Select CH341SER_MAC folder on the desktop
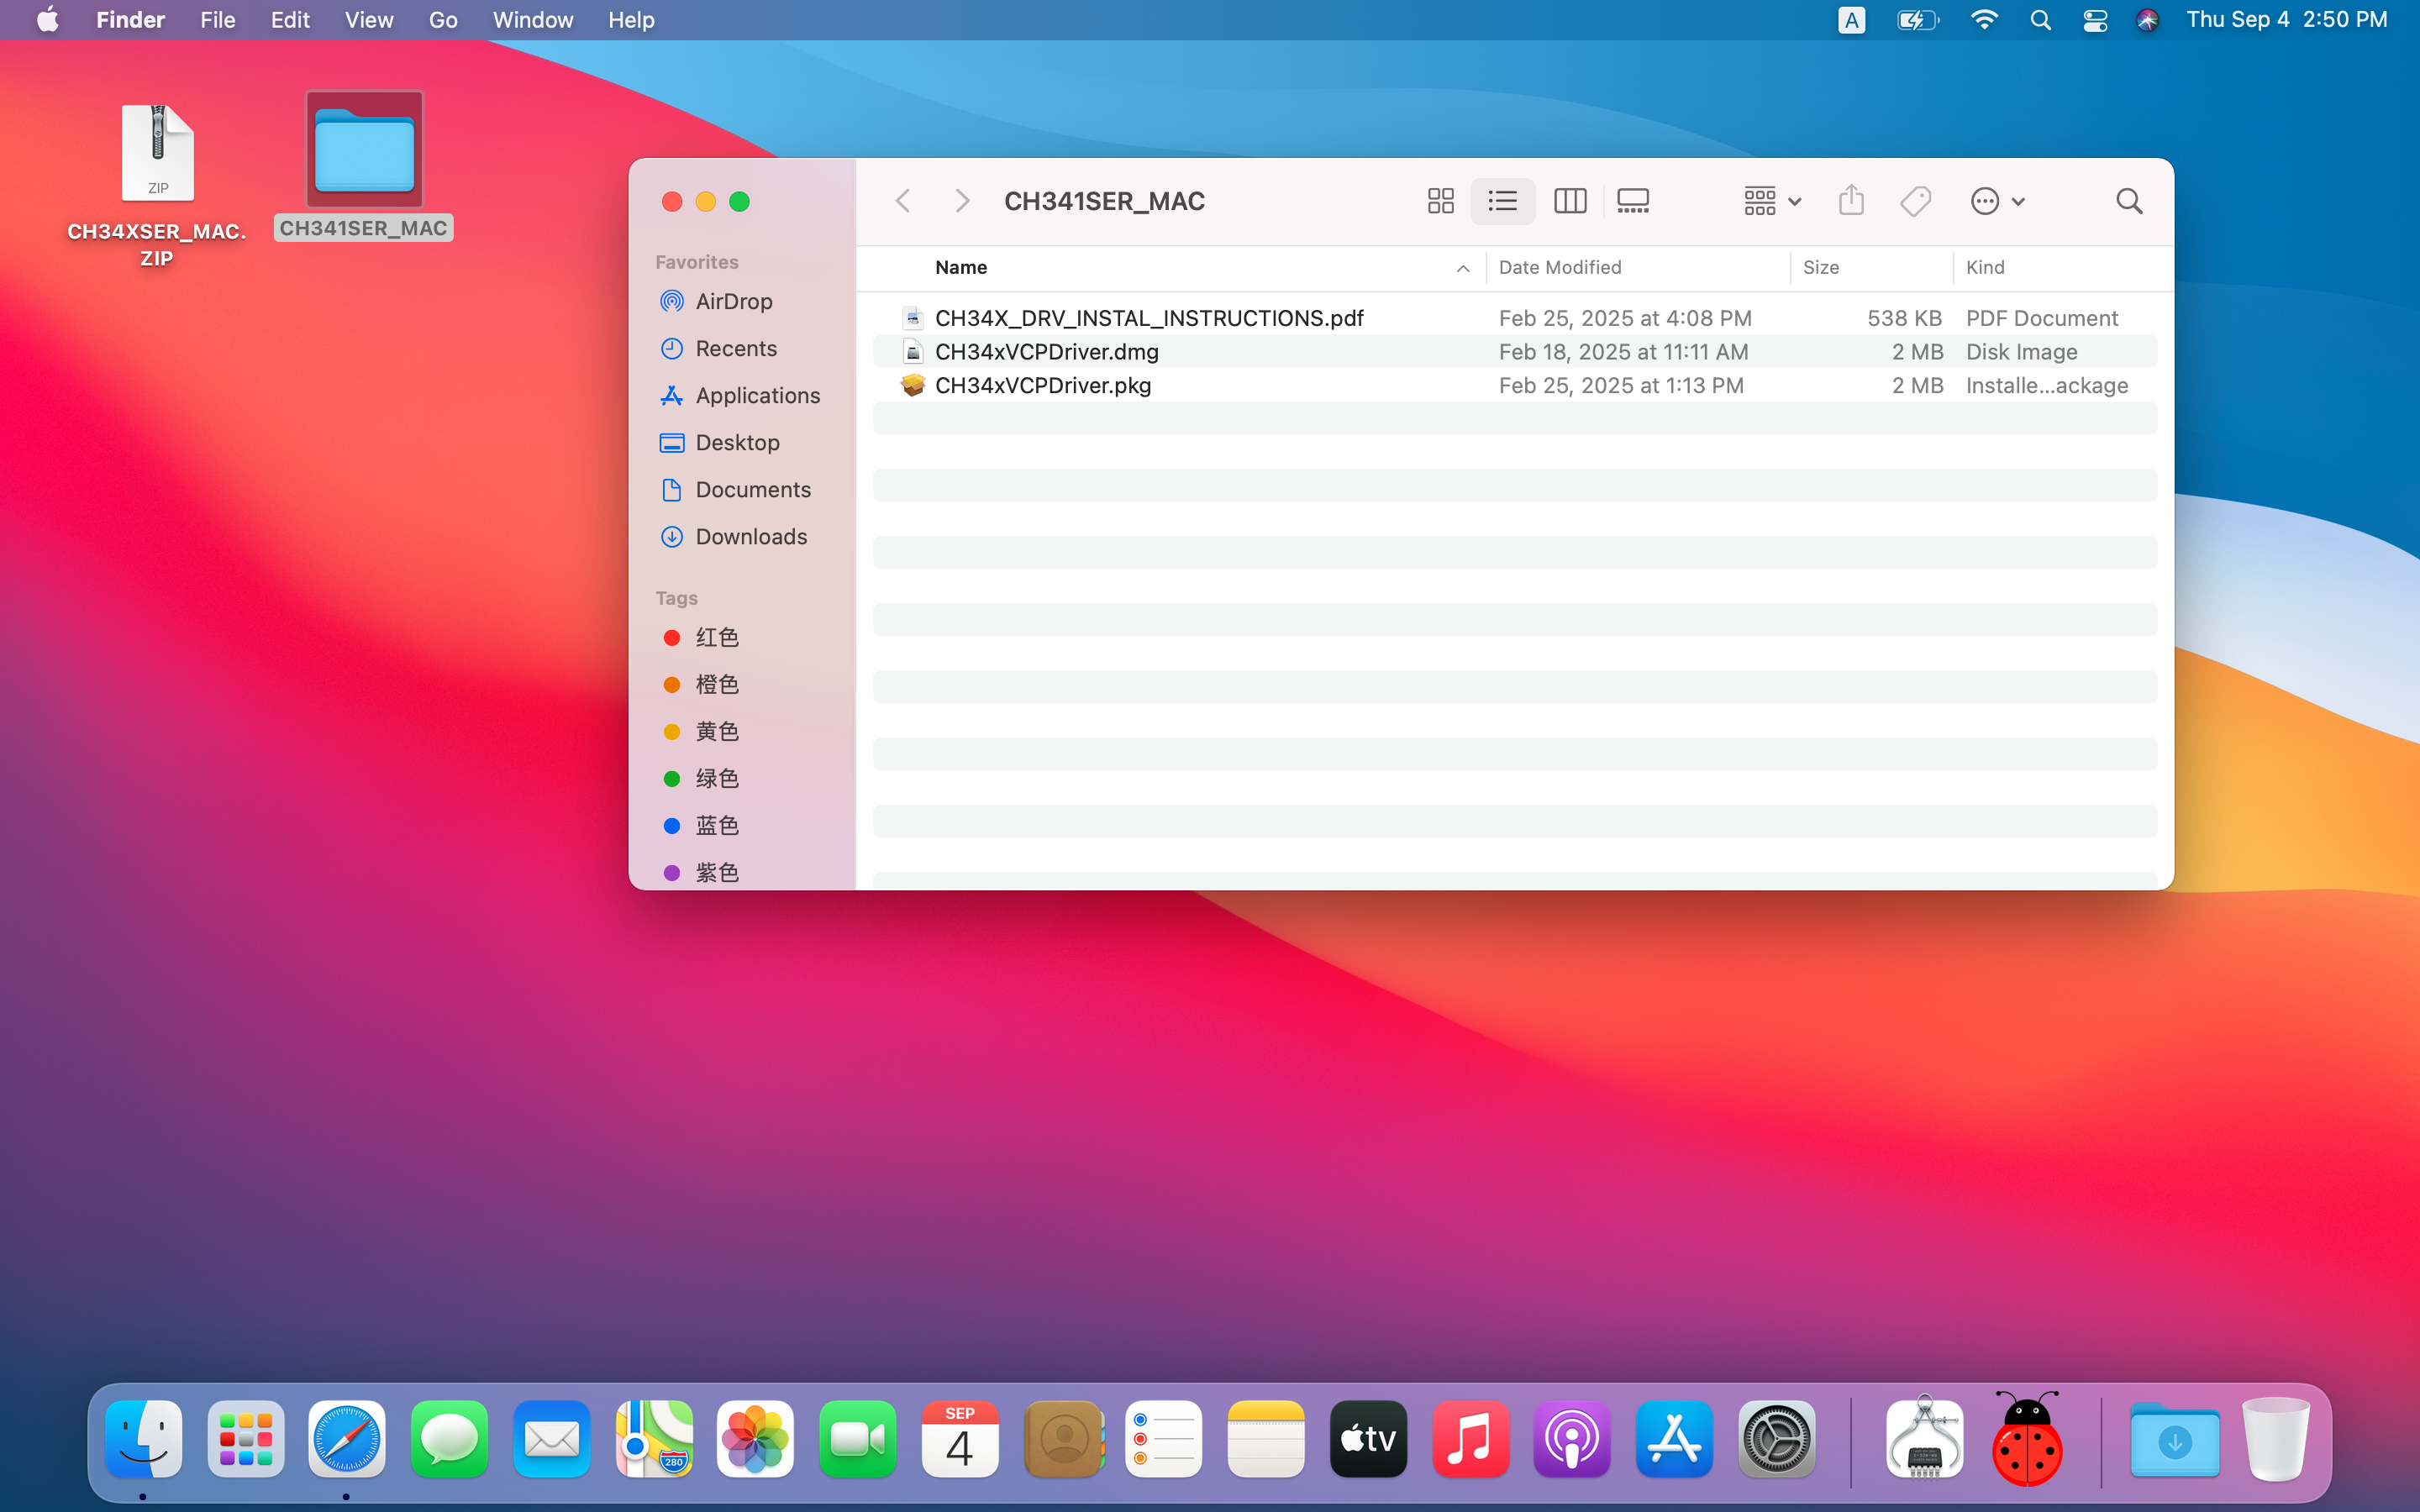2420x1512 pixels. pyautogui.click(x=364, y=166)
